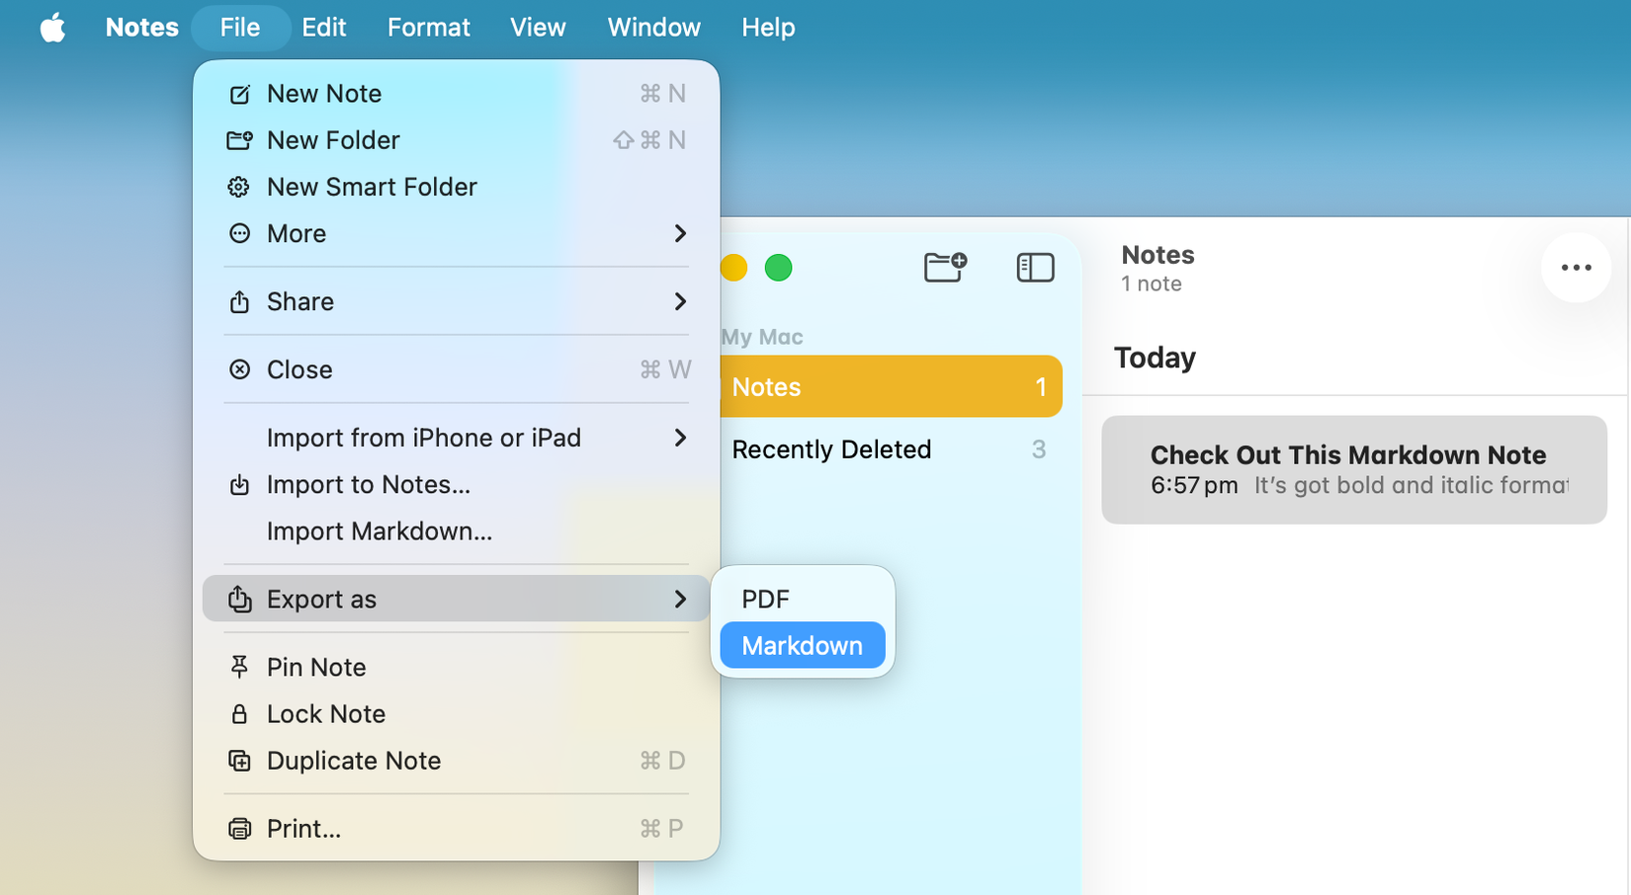Click the My Mac sidebar heading
This screenshot has height=895, width=1631.
[x=762, y=337]
